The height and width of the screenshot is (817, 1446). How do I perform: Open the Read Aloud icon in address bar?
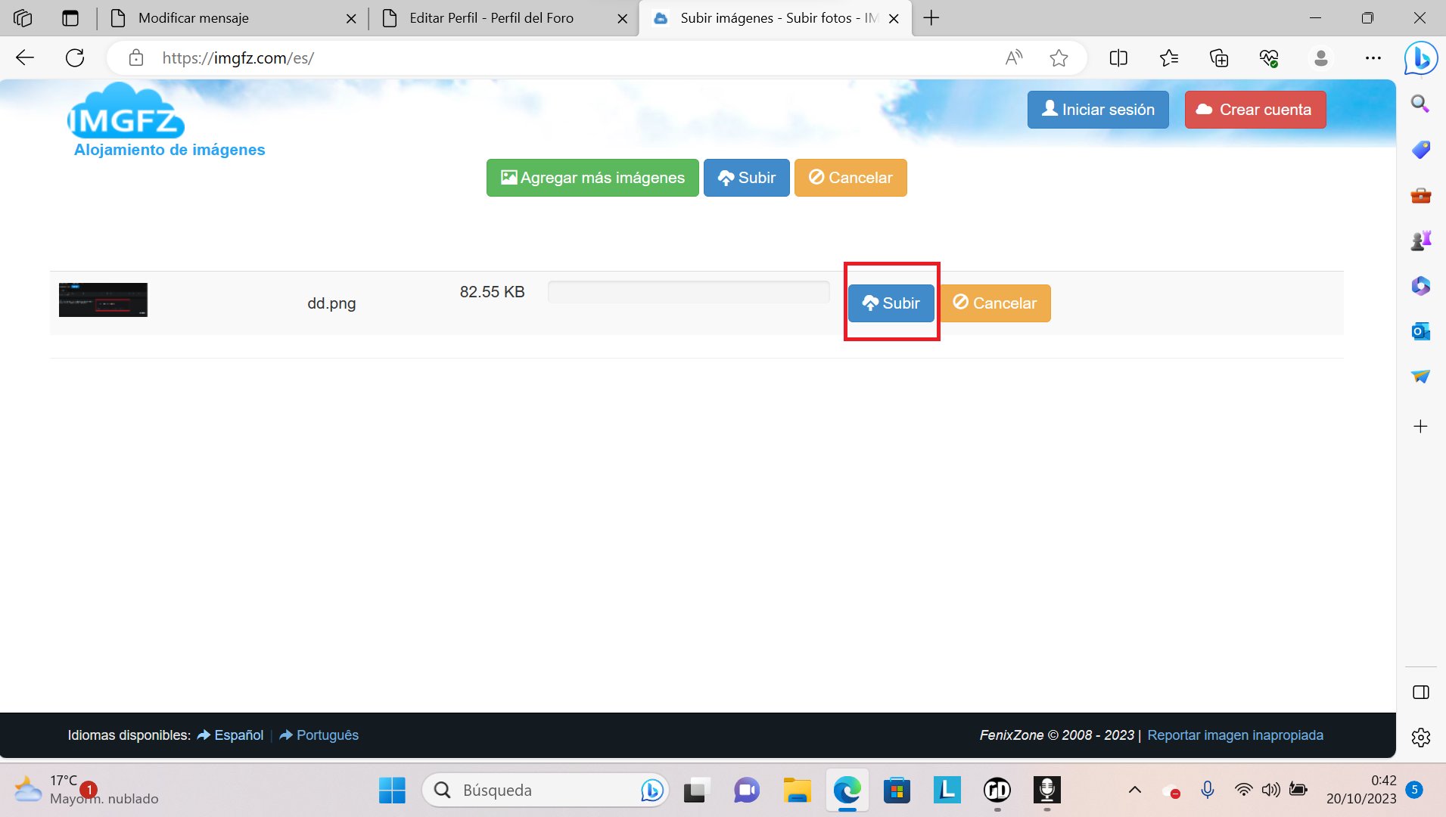coord(1014,58)
